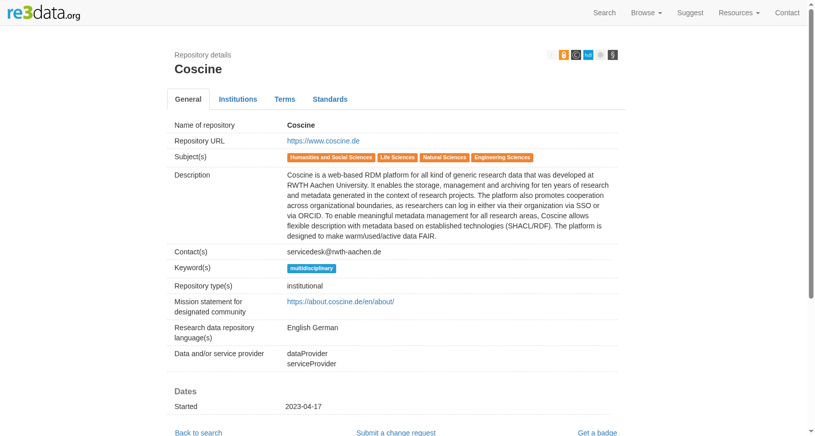Click the 'English German' language value
The height and width of the screenshot is (436, 815).
tap(313, 328)
